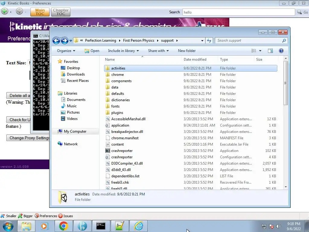This screenshot has width=309, height=232.
Task: Click the Action Center flag tray icon
Action: pos(271,226)
